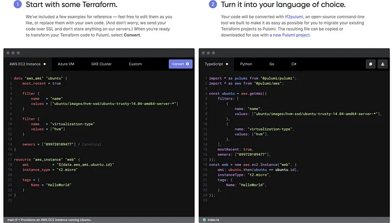Click 'const web = new aws.ec2.Instance' line
Screen dimensions: 392x223
(253, 165)
